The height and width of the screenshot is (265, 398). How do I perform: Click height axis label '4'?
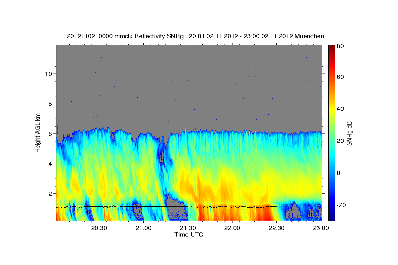tap(50, 164)
